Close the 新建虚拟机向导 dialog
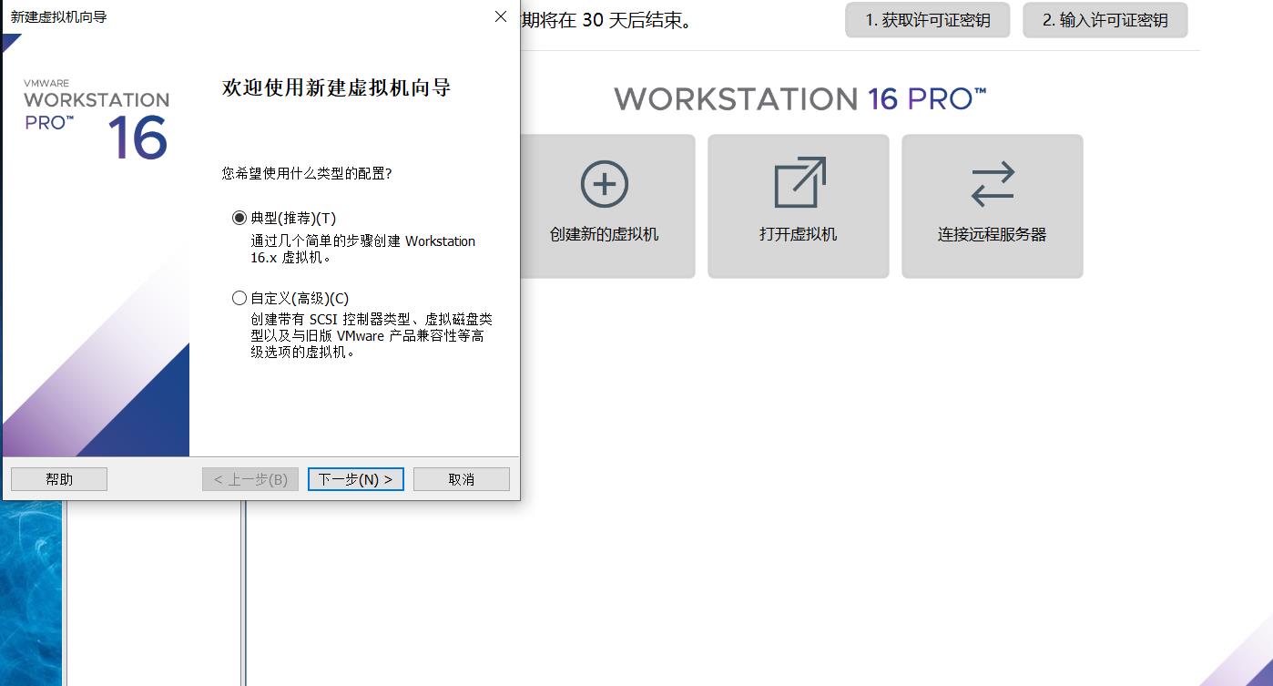 click(501, 16)
